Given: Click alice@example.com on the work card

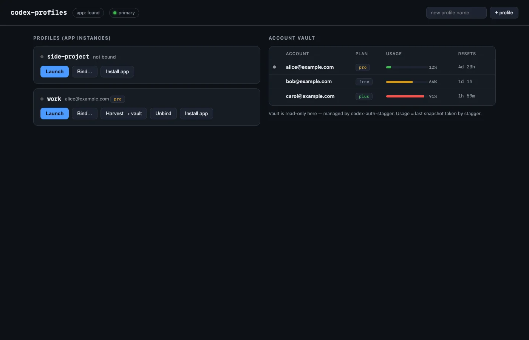Looking at the screenshot, I should coord(87,99).
